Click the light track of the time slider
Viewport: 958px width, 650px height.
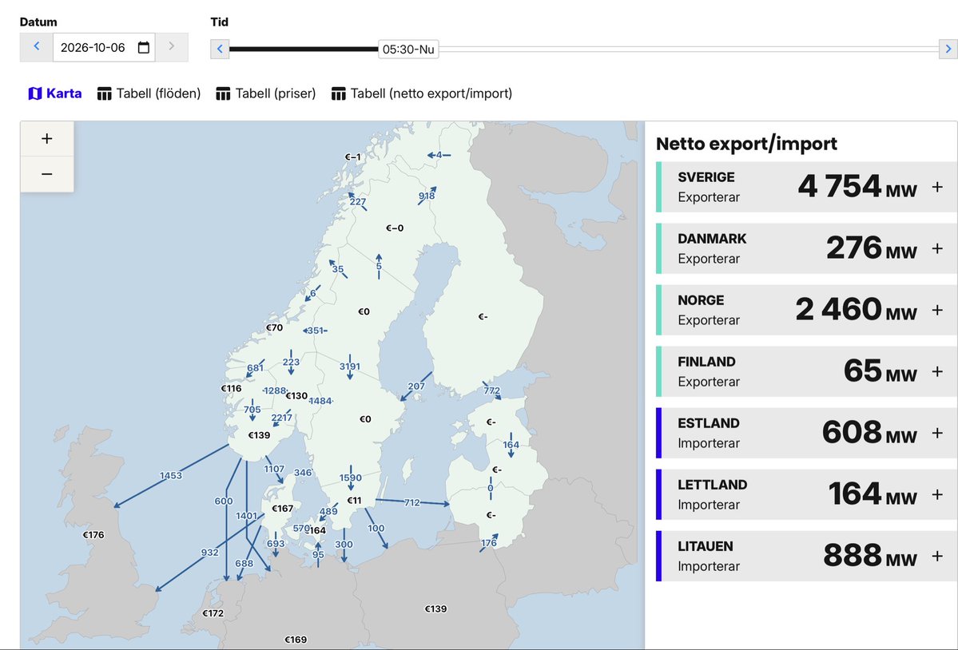point(689,50)
